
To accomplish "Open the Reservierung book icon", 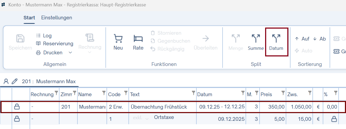I will (x=38, y=44).
